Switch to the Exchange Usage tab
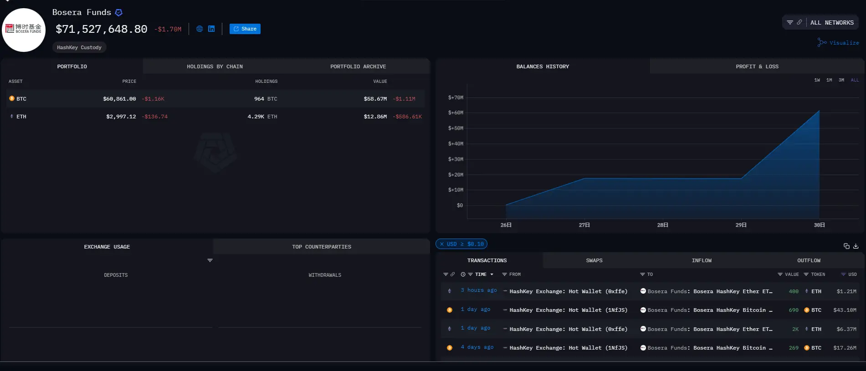The image size is (866, 371). coord(107,247)
